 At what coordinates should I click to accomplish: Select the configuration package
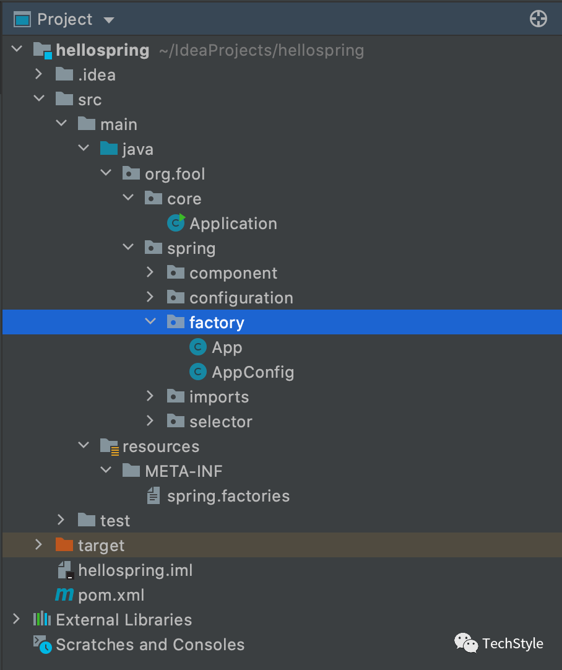pos(241,298)
